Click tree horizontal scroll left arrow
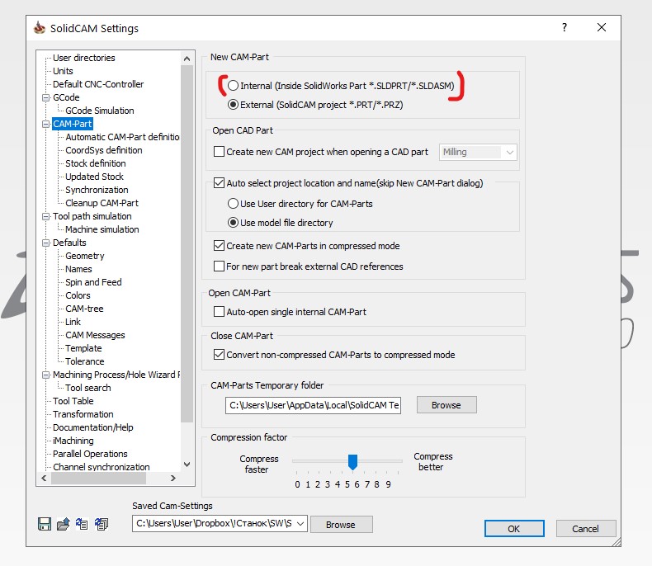The width and height of the screenshot is (652, 566). pos(44,479)
